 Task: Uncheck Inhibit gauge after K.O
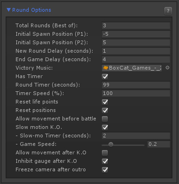[x=105, y=161]
